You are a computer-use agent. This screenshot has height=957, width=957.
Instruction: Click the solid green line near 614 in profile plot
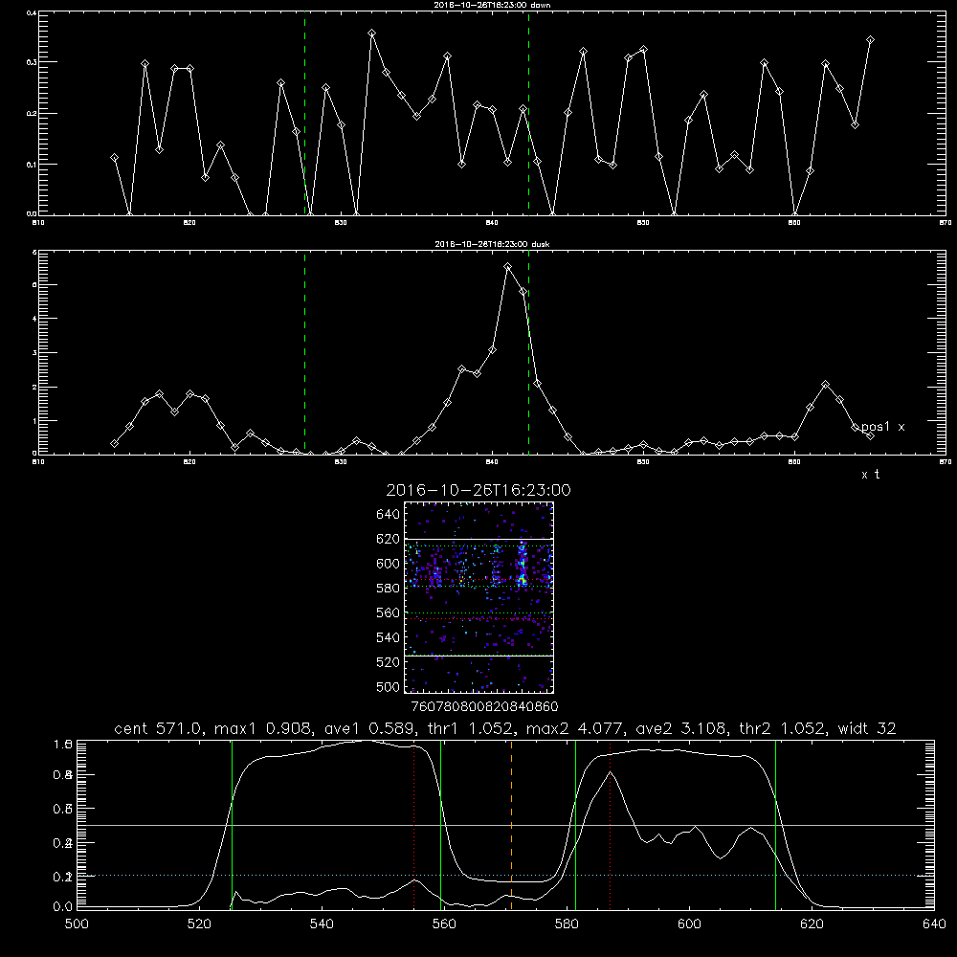click(x=776, y=824)
